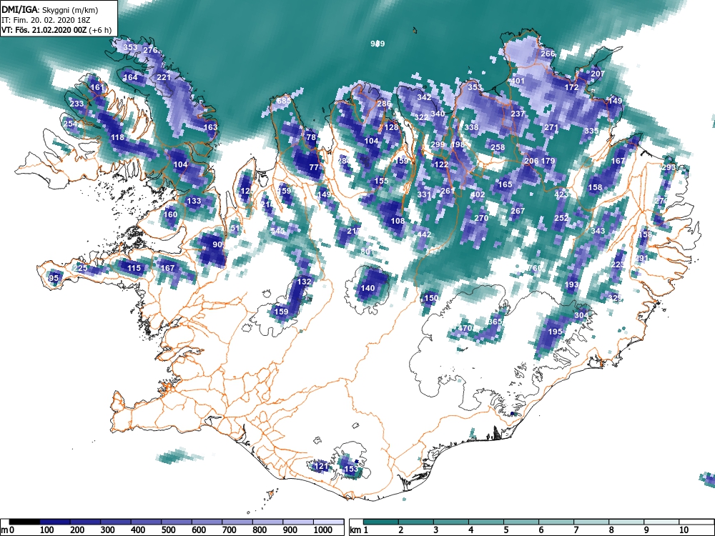Click the 254 visibility value

(x=70, y=124)
